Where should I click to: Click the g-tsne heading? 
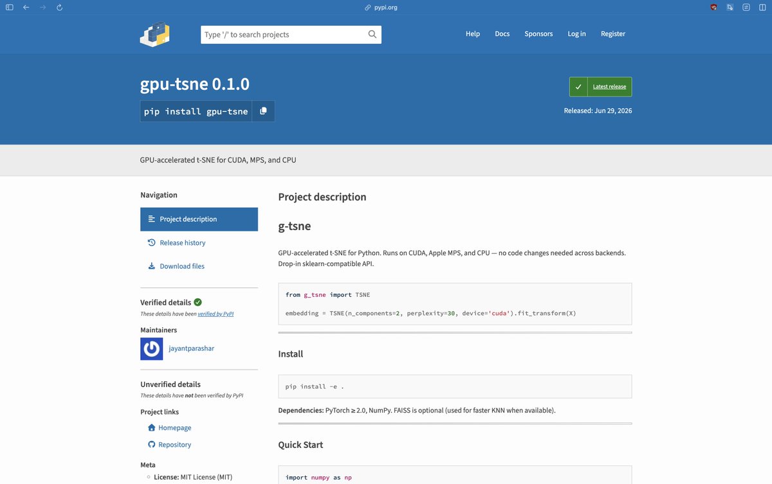tap(295, 227)
